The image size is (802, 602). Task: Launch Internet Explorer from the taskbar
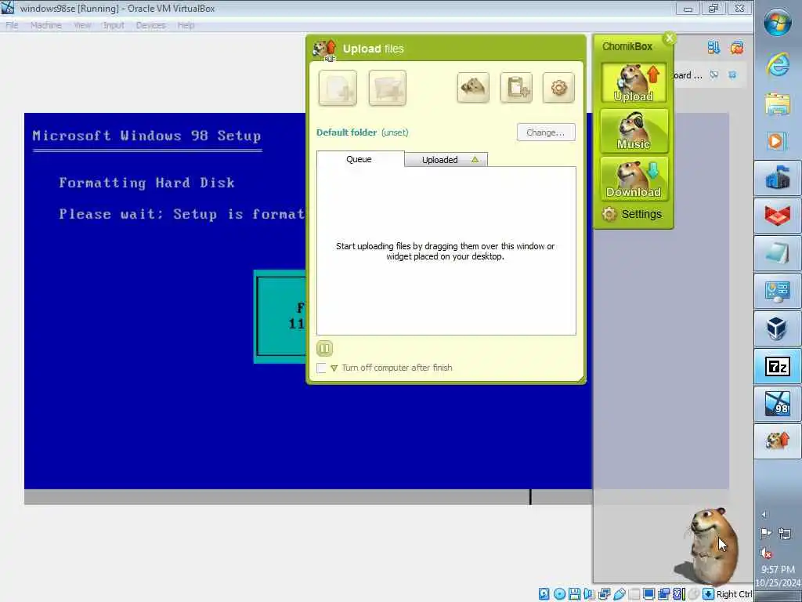(x=778, y=64)
